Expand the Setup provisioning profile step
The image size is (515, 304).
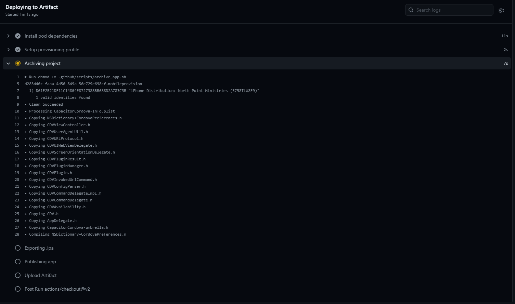click(9, 50)
